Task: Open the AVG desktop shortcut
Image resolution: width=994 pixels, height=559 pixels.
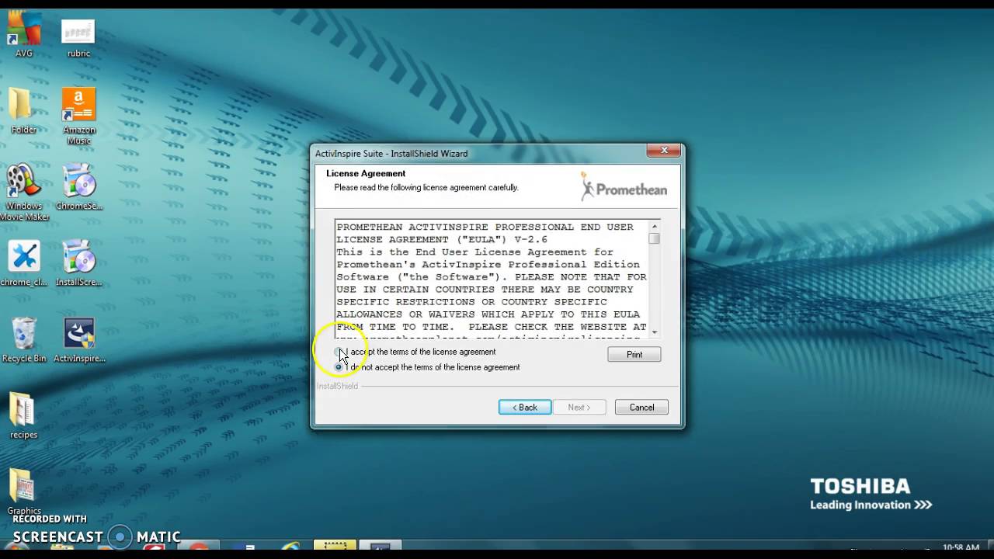Action: (23, 35)
